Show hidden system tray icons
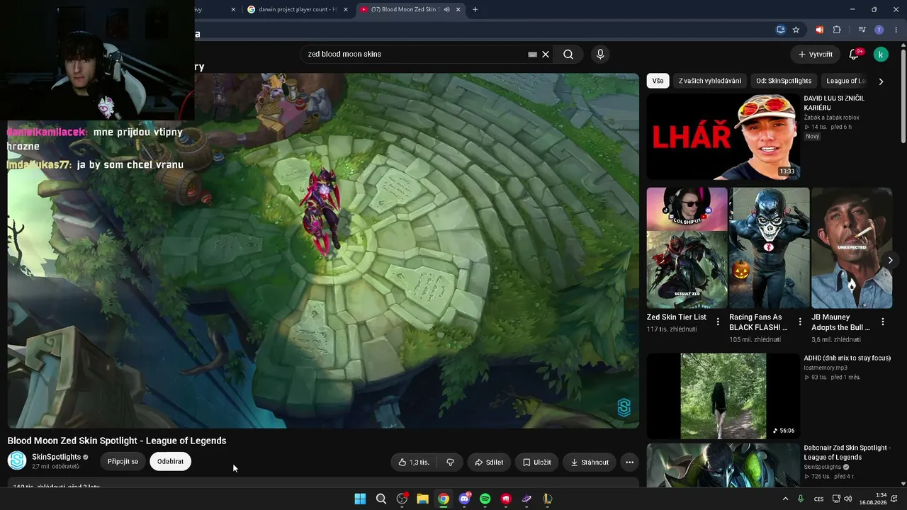907x510 pixels. point(785,499)
